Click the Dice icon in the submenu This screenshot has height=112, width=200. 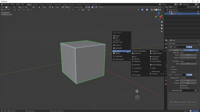[x=133, y=57]
